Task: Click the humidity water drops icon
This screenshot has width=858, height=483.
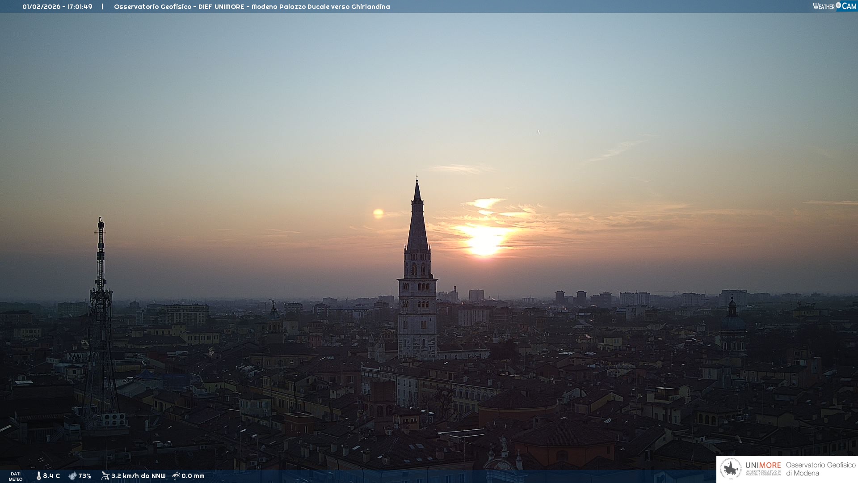Action: point(72,476)
